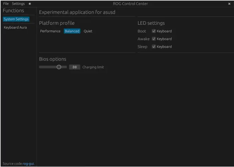Image resolution: width=234 pixels, height=167 pixels.
Task: Open the Settings menu
Action: coord(18,4)
